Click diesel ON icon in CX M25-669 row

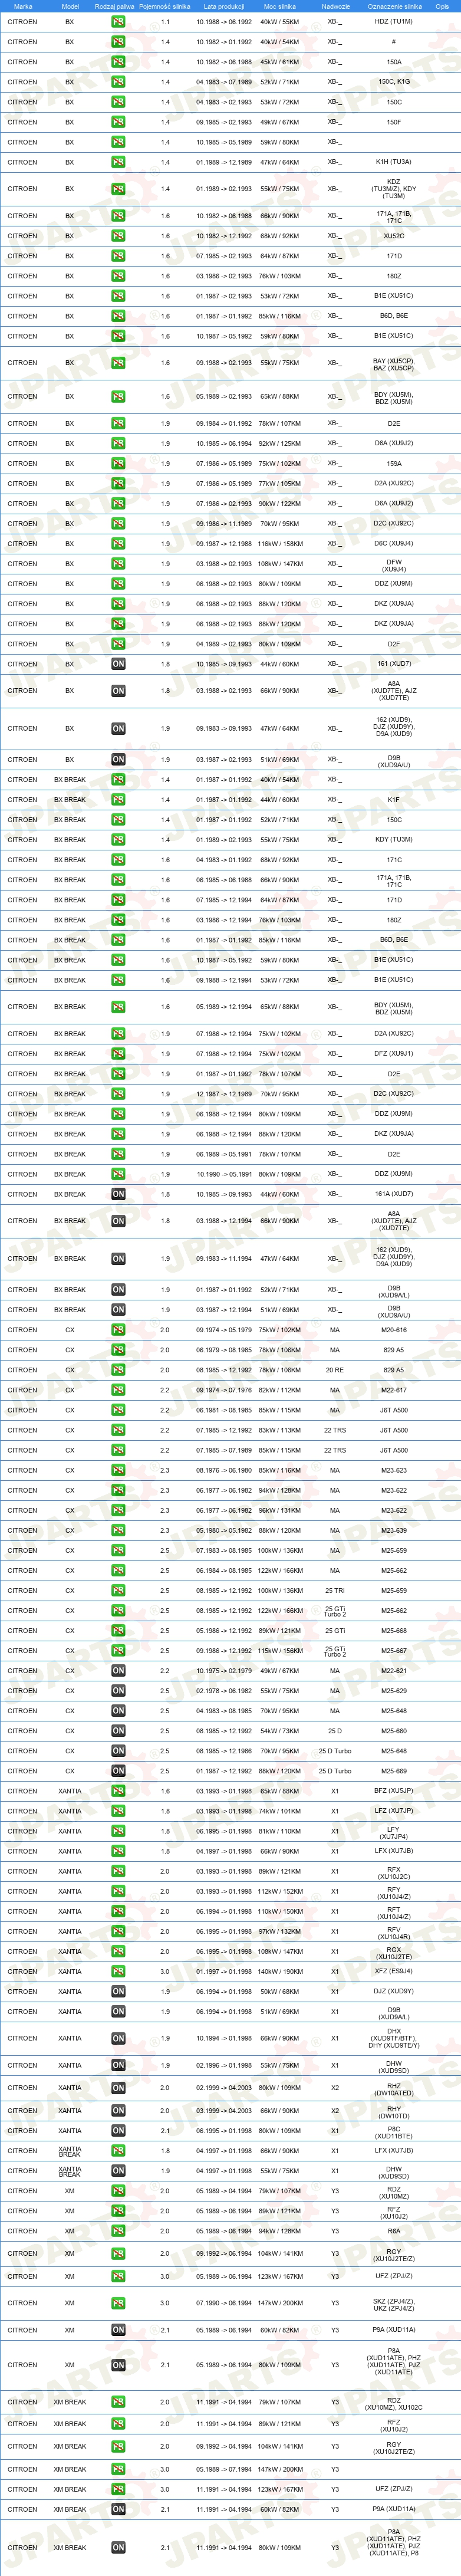point(118,1771)
